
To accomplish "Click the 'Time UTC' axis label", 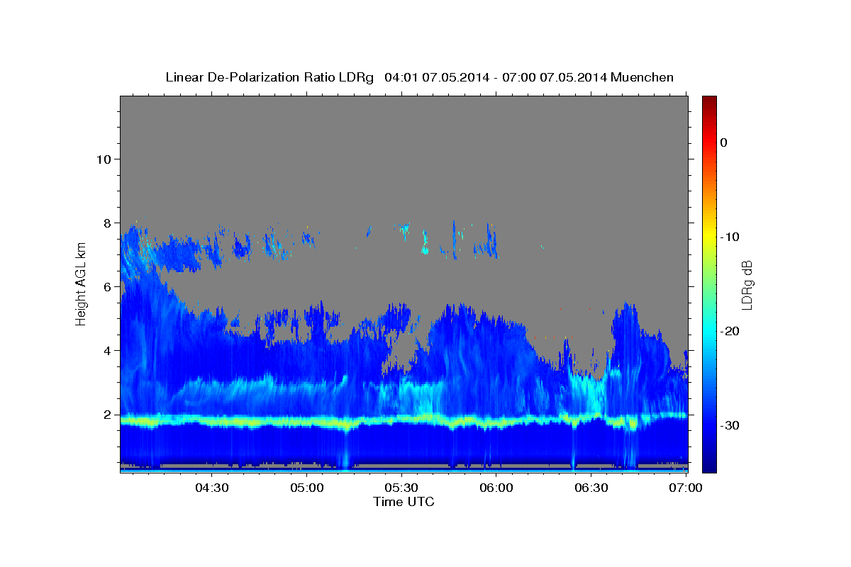I will tap(404, 502).
